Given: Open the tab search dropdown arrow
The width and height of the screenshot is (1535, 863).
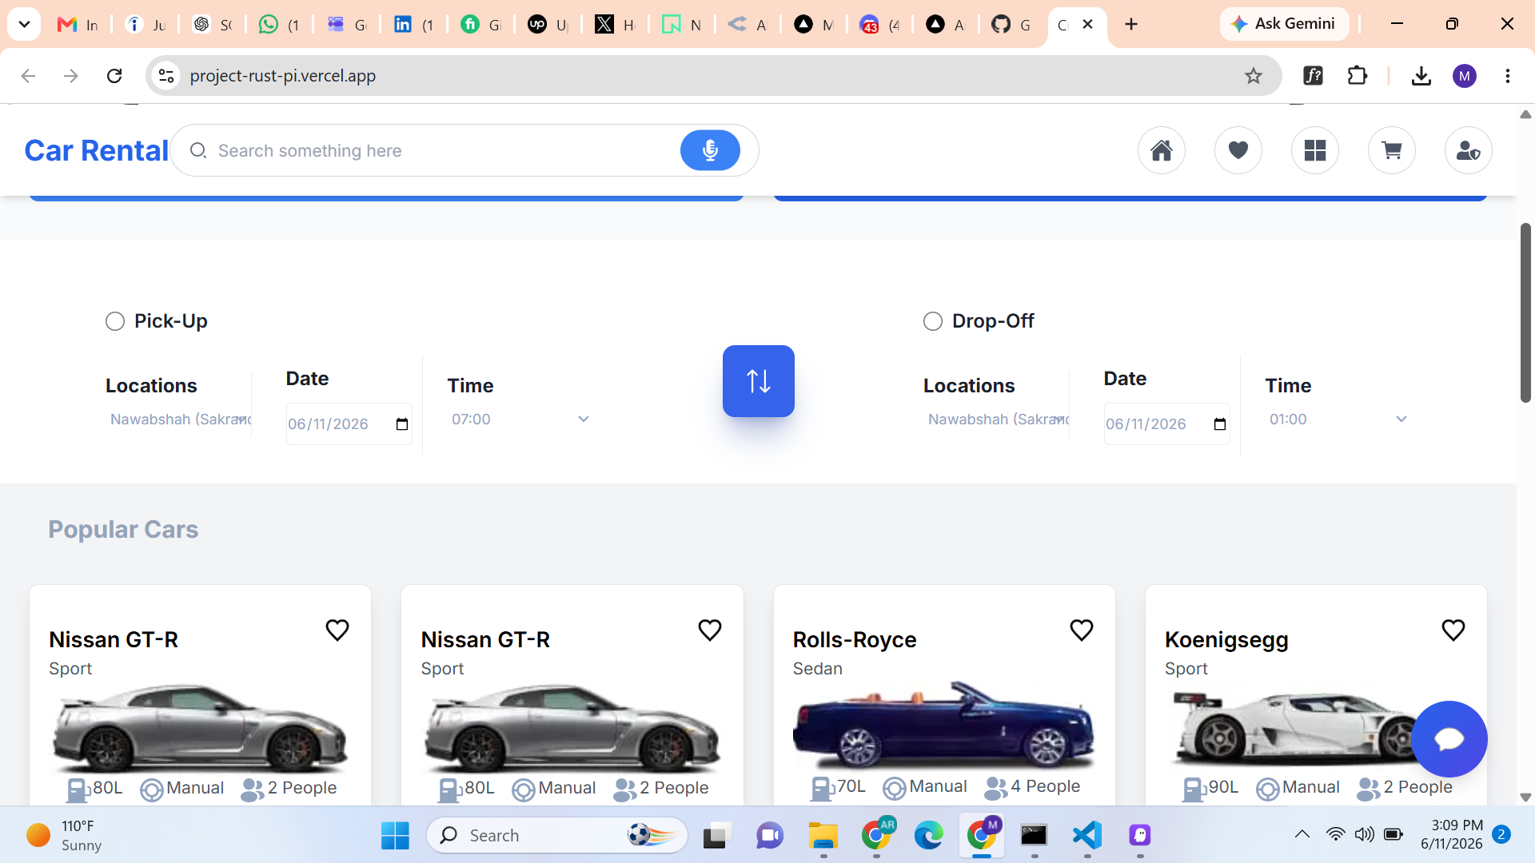Looking at the screenshot, I should point(24,25).
